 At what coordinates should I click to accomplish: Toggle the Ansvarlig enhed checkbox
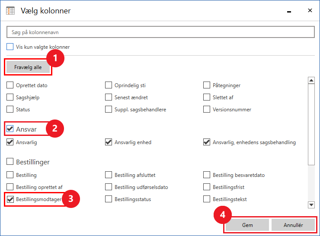tap(109, 142)
